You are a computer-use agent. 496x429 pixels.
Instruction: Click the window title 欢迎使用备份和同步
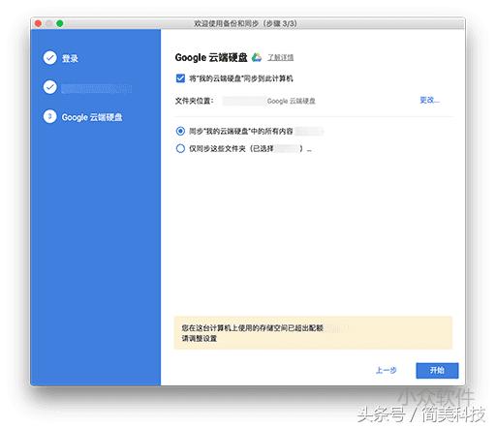pos(245,23)
